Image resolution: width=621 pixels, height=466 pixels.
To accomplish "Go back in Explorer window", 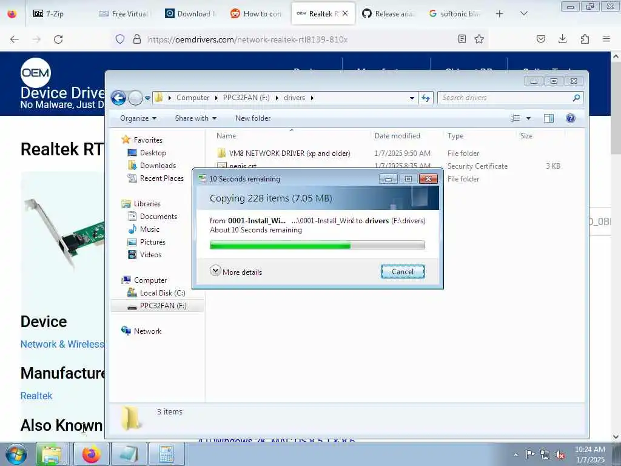I will (x=118, y=98).
